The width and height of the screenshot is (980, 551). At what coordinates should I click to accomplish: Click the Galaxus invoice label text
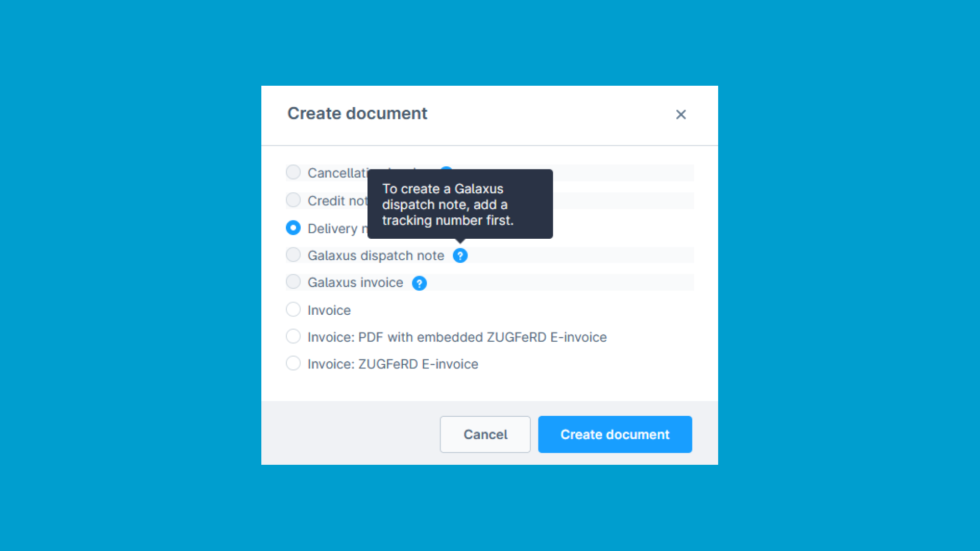coord(355,283)
